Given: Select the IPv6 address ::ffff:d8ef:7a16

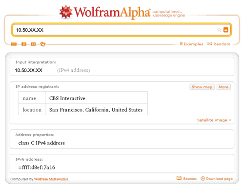Looking at the screenshot, I should coord(37,167).
